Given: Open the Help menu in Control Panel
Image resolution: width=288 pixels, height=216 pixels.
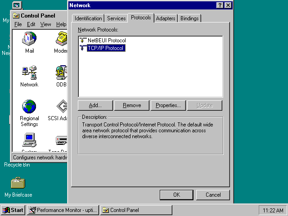Looking at the screenshot, I should 61,24.
